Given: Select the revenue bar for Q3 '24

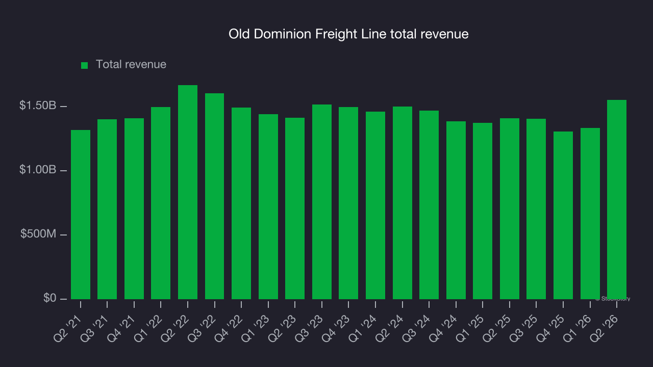Looking at the screenshot, I should point(429,205).
